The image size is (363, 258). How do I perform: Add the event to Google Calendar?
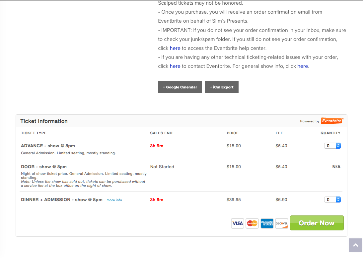click(x=180, y=87)
